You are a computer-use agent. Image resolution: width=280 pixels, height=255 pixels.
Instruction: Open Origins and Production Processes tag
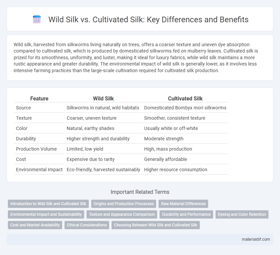tap(124, 204)
